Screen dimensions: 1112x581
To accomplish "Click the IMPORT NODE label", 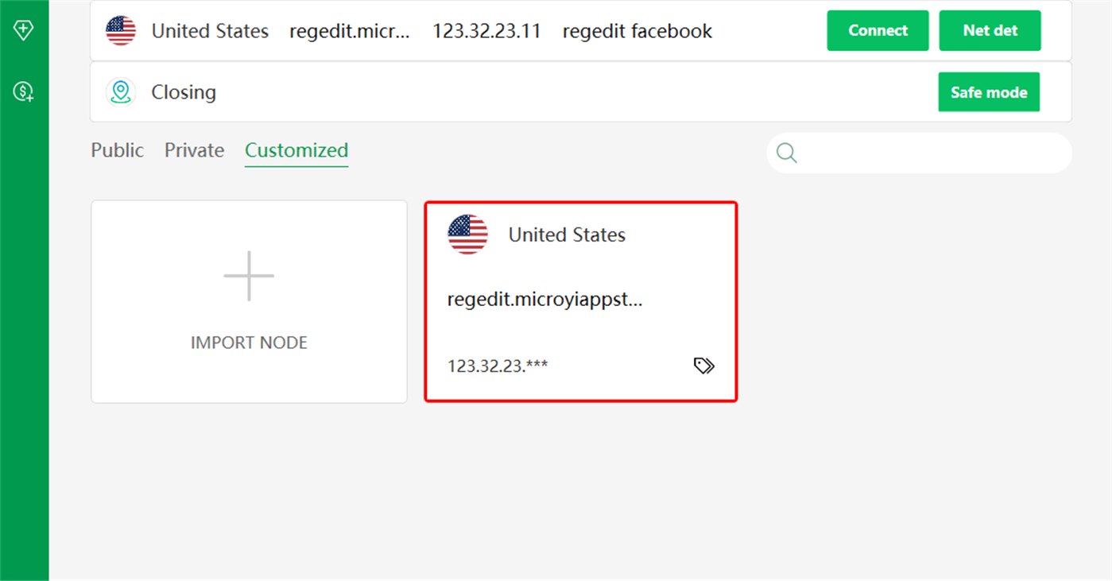I will point(249,342).
